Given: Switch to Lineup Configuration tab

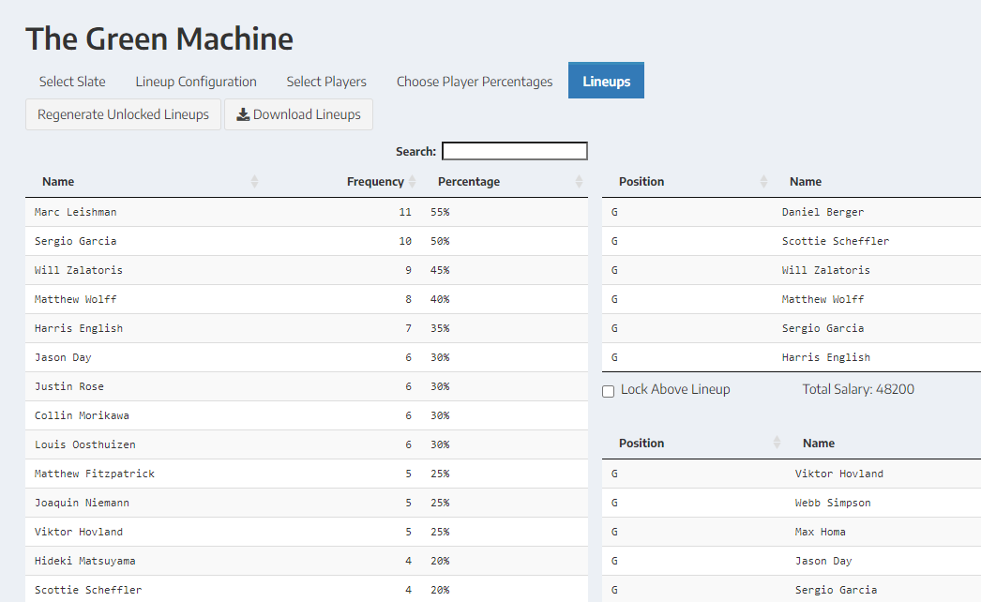Looking at the screenshot, I should [196, 82].
